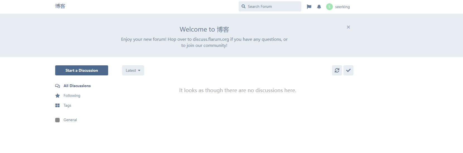Viewport: 463px width, 153px height.
Task: Focus the Search Forum input field
Action: pos(270,6)
